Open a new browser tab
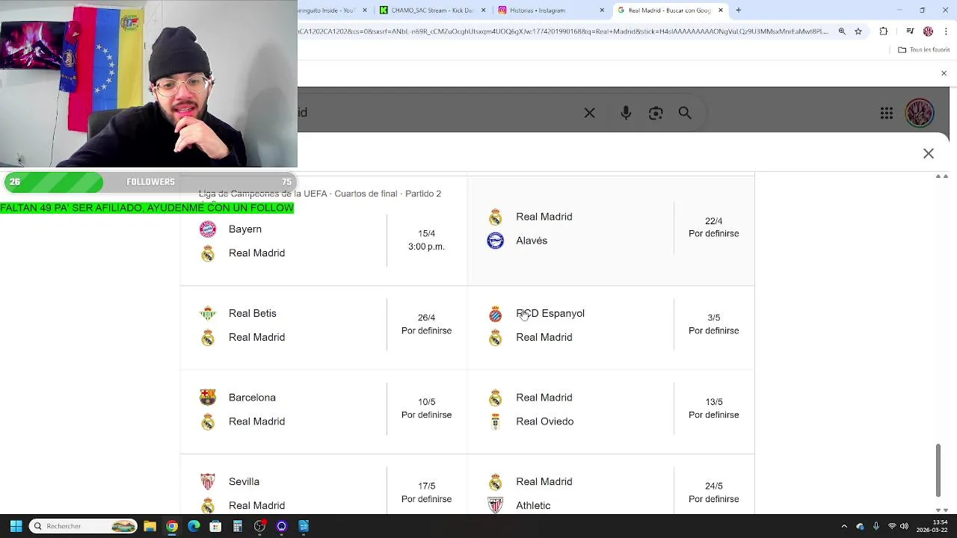 point(739,10)
